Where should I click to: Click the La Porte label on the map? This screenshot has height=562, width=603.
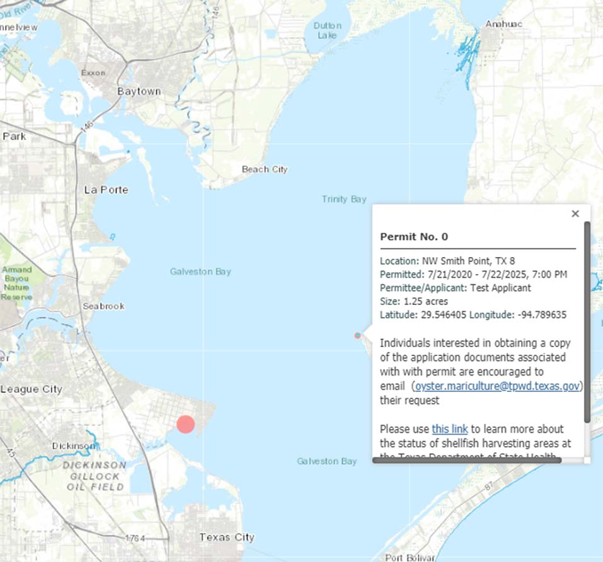[106, 190]
